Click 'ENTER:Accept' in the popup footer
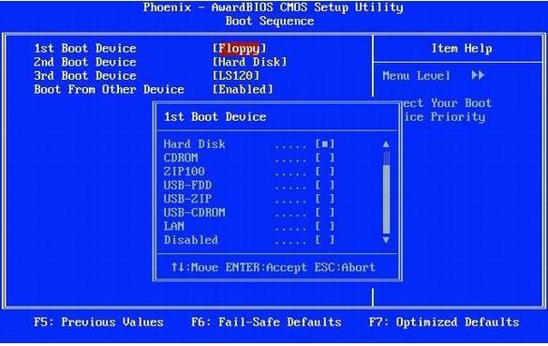Screen dimensions: 548x346 [266, 267]
